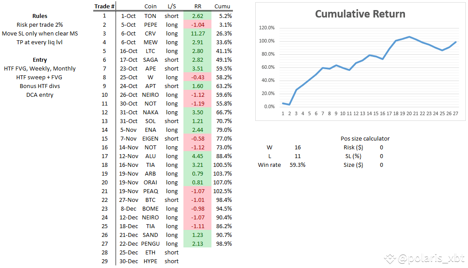Select the 107.0% cumulative cell for ORAI
This screenshot has width=468, height=268.
pos(222,182)
